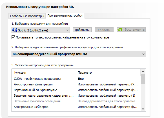This screenshot has width=164, height=118.
Task: Click the Восстановить button
Action: pos(131,30)
